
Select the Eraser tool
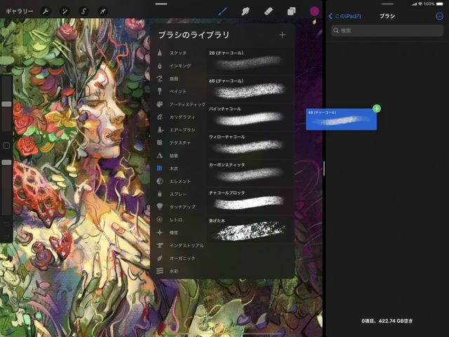pyautogui.click(x=268, y=11)
